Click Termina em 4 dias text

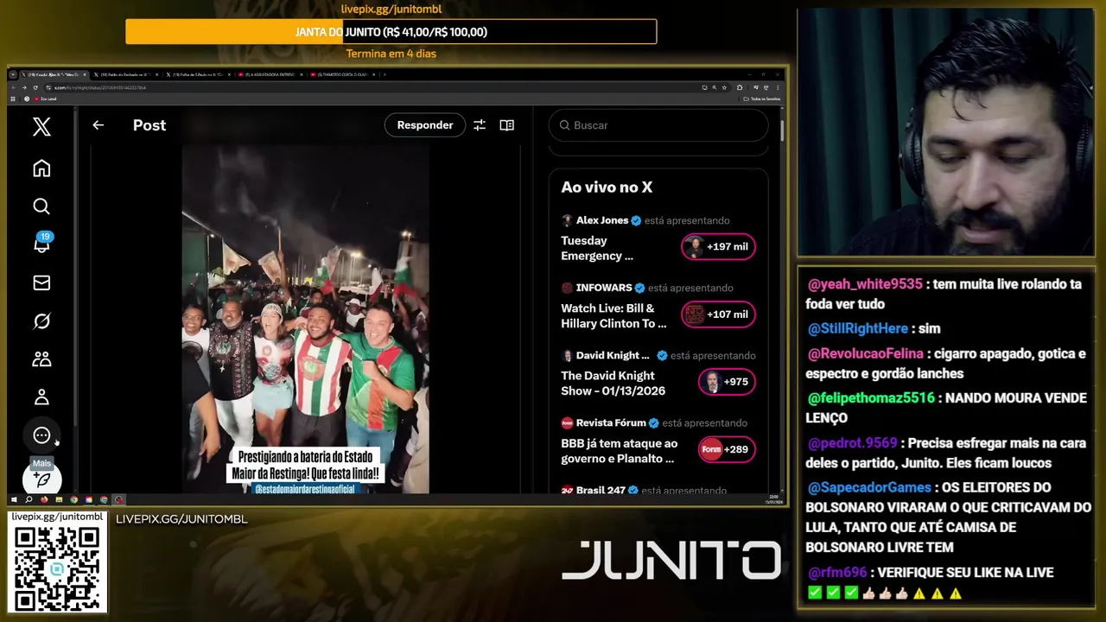pyautogui.click(x=391, y=54)
